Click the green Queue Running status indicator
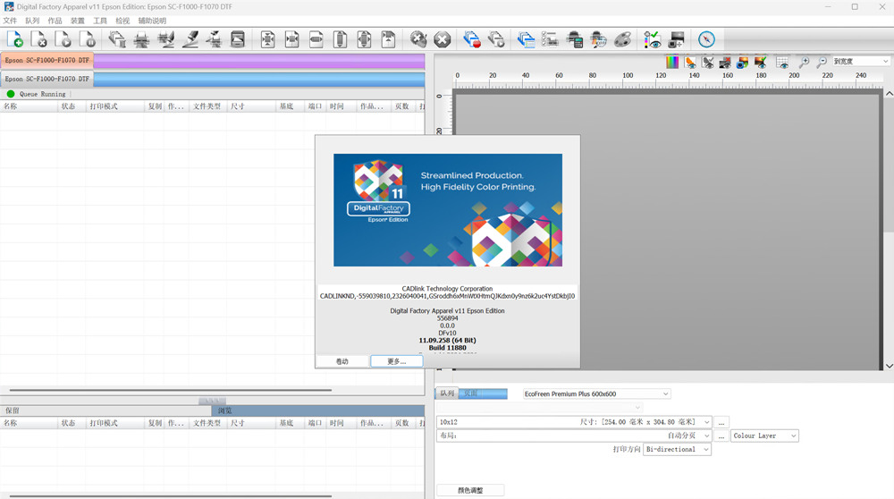 coord(11,94)
